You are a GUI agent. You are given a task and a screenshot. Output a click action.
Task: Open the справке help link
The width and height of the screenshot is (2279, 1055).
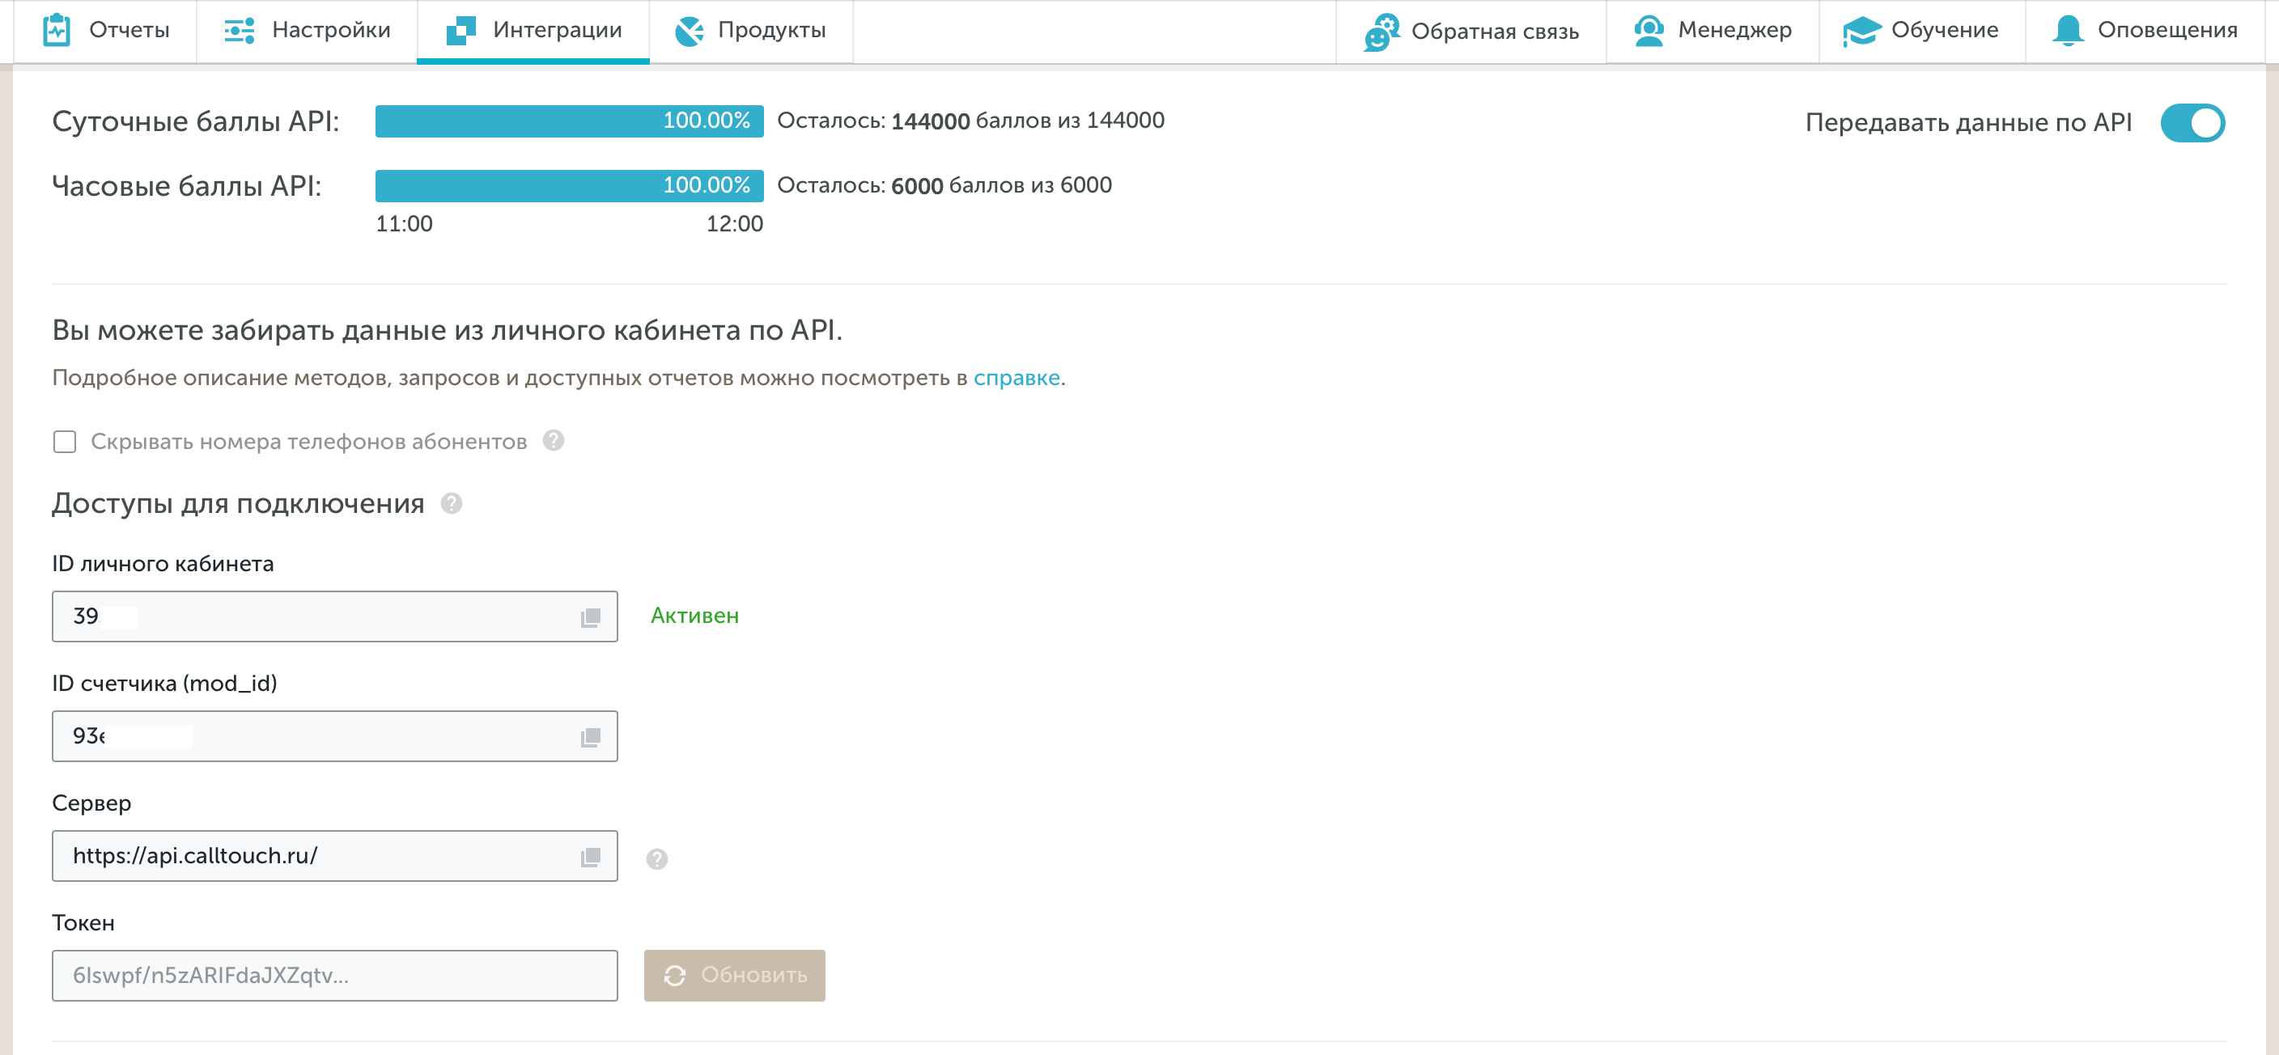(x=1016, y=378)
